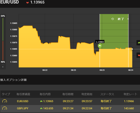Click the 54% sentiment value
Image resolution: width=140 pixels, height=113 pixels.
(x=3, y=16)
